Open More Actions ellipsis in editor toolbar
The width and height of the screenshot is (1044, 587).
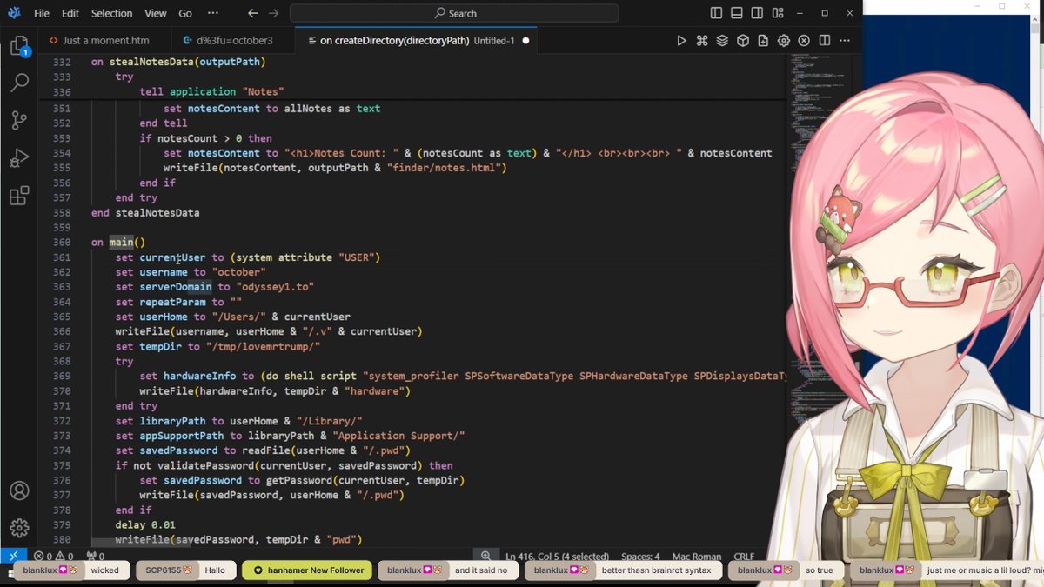click(x=845, y=41)
